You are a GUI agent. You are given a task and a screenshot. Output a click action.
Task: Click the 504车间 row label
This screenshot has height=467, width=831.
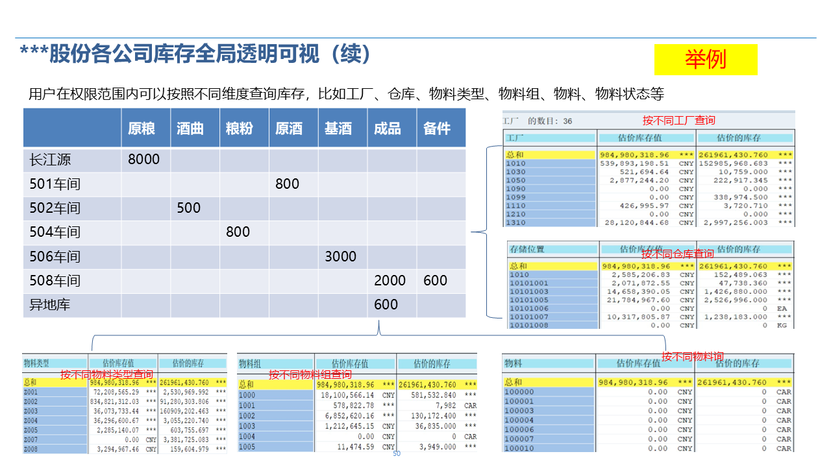[x=55, y=232]
